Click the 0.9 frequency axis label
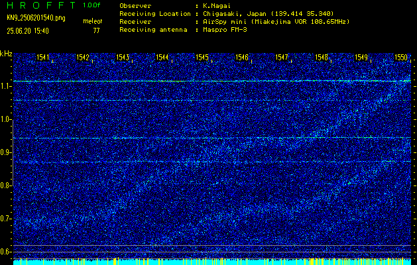This screenshot has width=417, height=265. pos(5,152)
